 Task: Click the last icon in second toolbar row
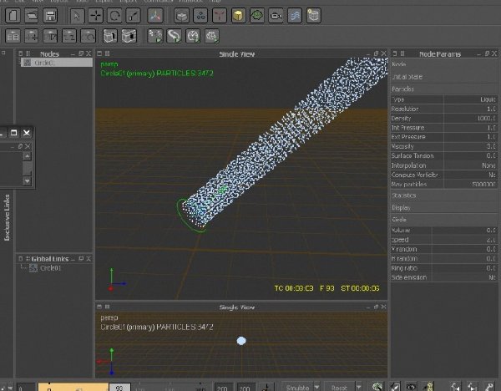point(211,36)
